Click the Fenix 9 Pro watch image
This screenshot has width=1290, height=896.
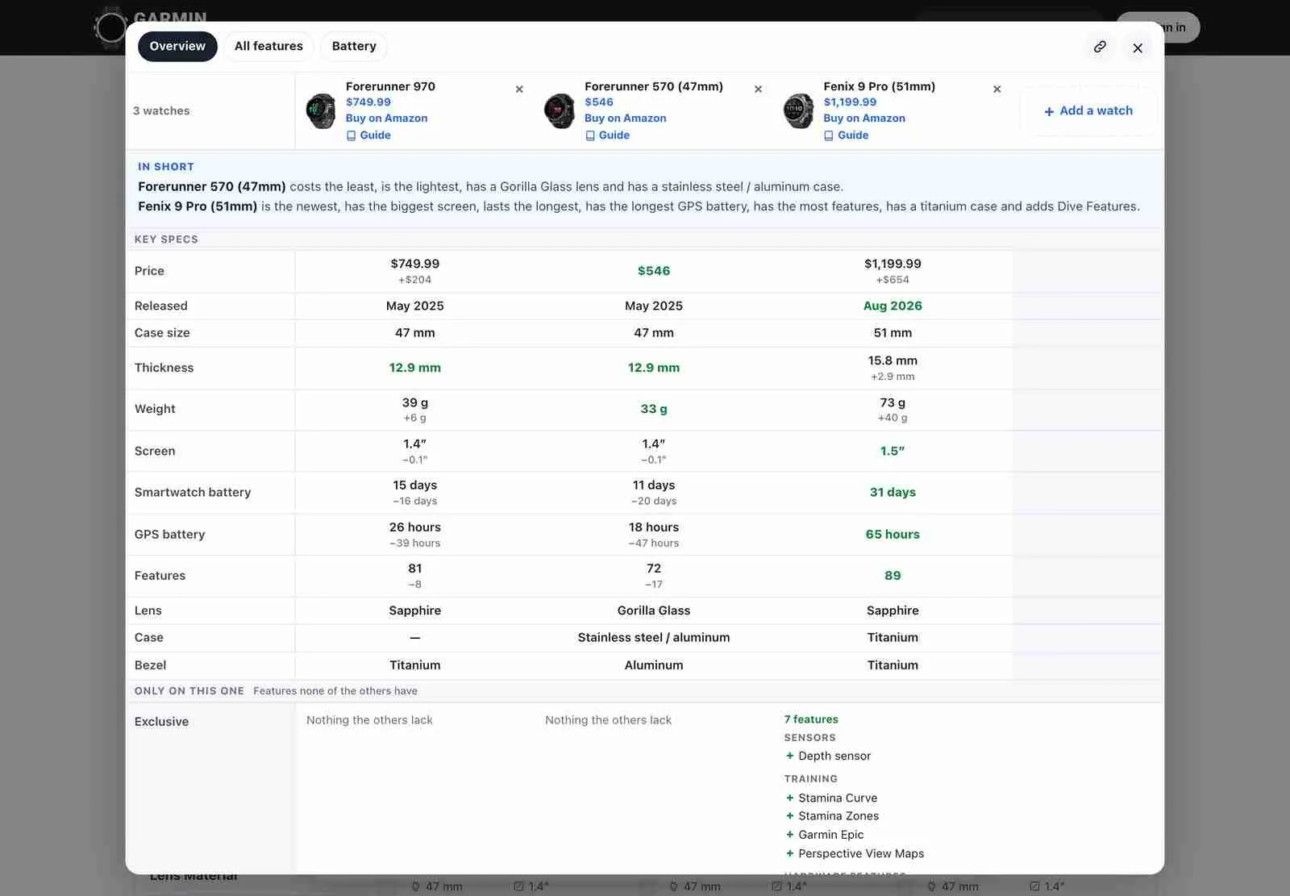pyautogui.click(x=799, y=110)
